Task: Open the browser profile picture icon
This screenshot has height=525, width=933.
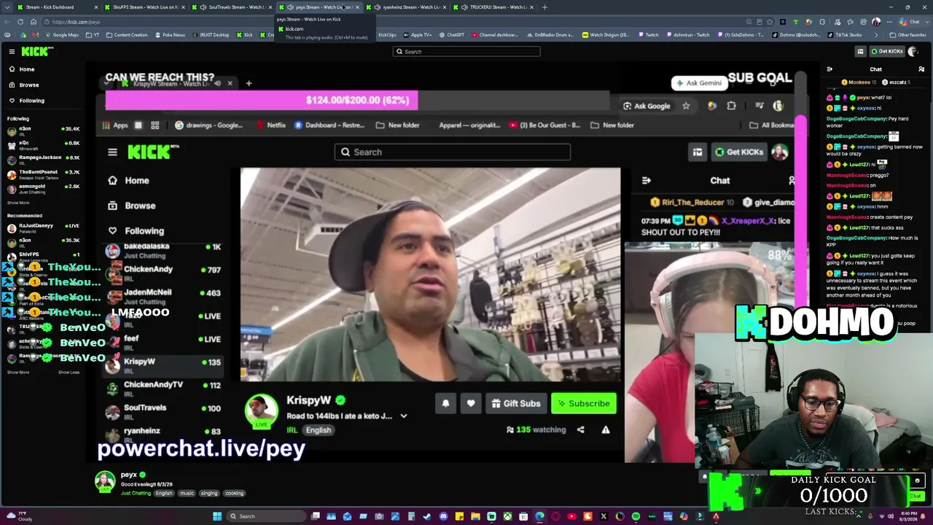Action: click(x=876, y=22)
